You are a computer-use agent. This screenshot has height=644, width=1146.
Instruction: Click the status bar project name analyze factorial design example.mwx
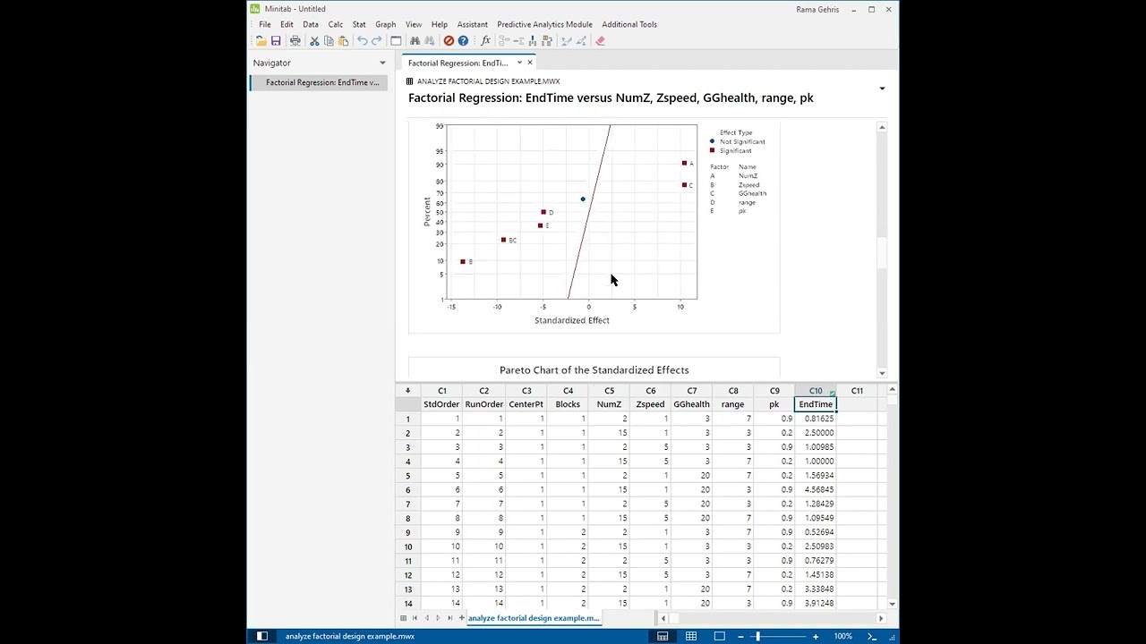(x=350, y=636)
